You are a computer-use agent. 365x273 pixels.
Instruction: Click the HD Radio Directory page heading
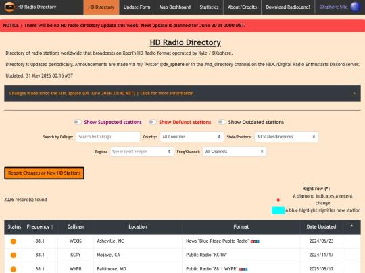pyautogui.click(x=185, y=42)
